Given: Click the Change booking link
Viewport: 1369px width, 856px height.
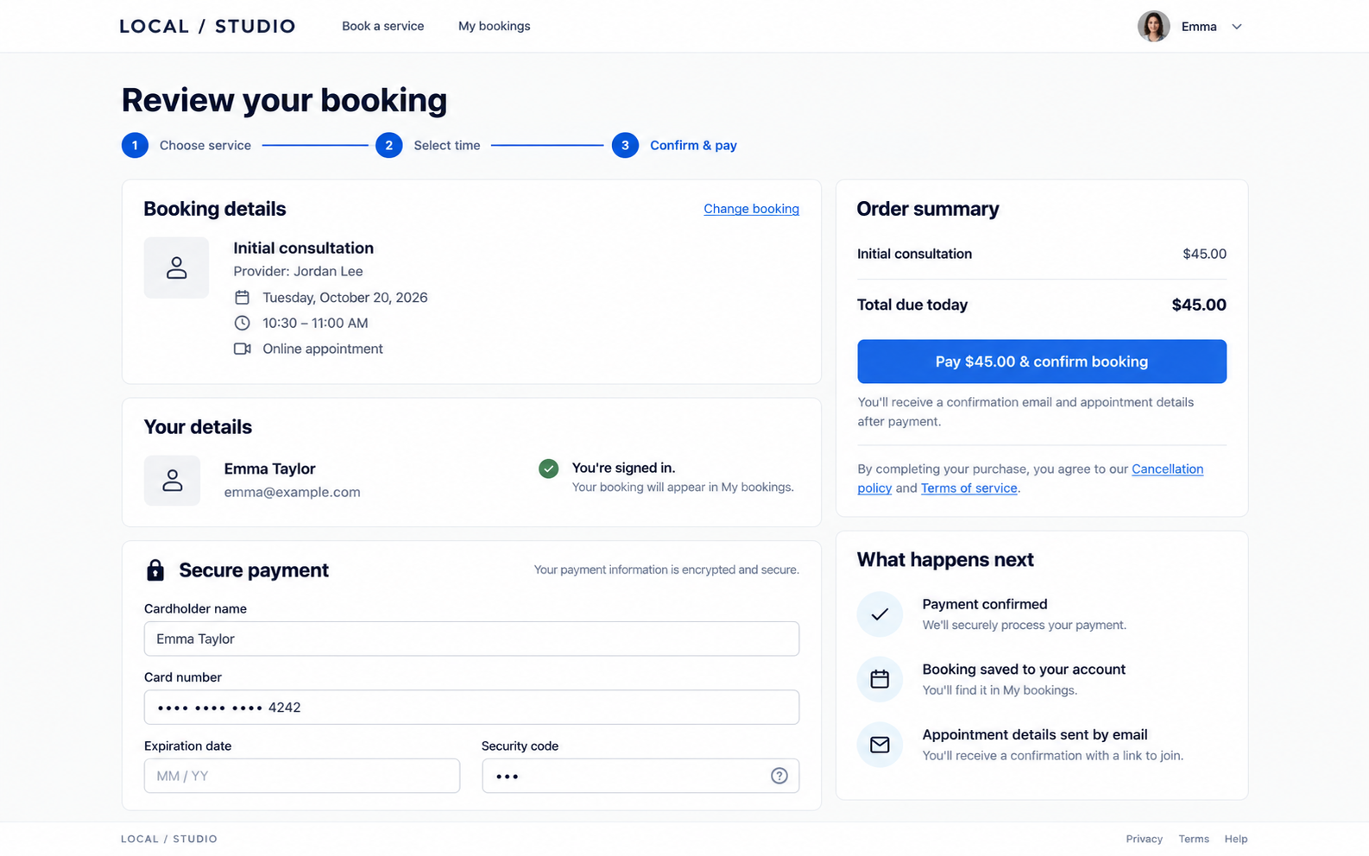Looking at the screenshot, I should [x=751, y=209].
